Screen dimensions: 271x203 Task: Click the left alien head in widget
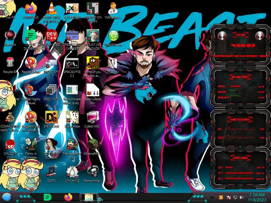222,36
